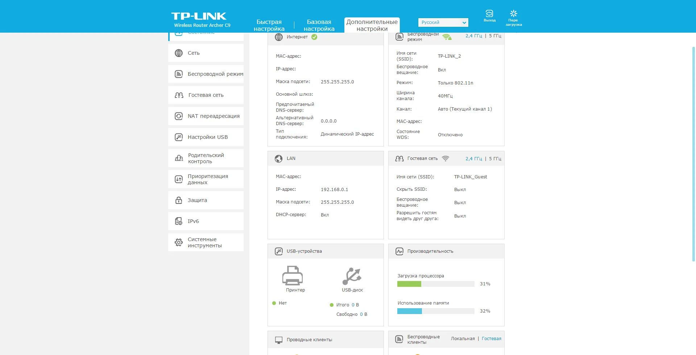
Task: Open Гостевая сеть in the sidebar
Action: coord(206,95)
